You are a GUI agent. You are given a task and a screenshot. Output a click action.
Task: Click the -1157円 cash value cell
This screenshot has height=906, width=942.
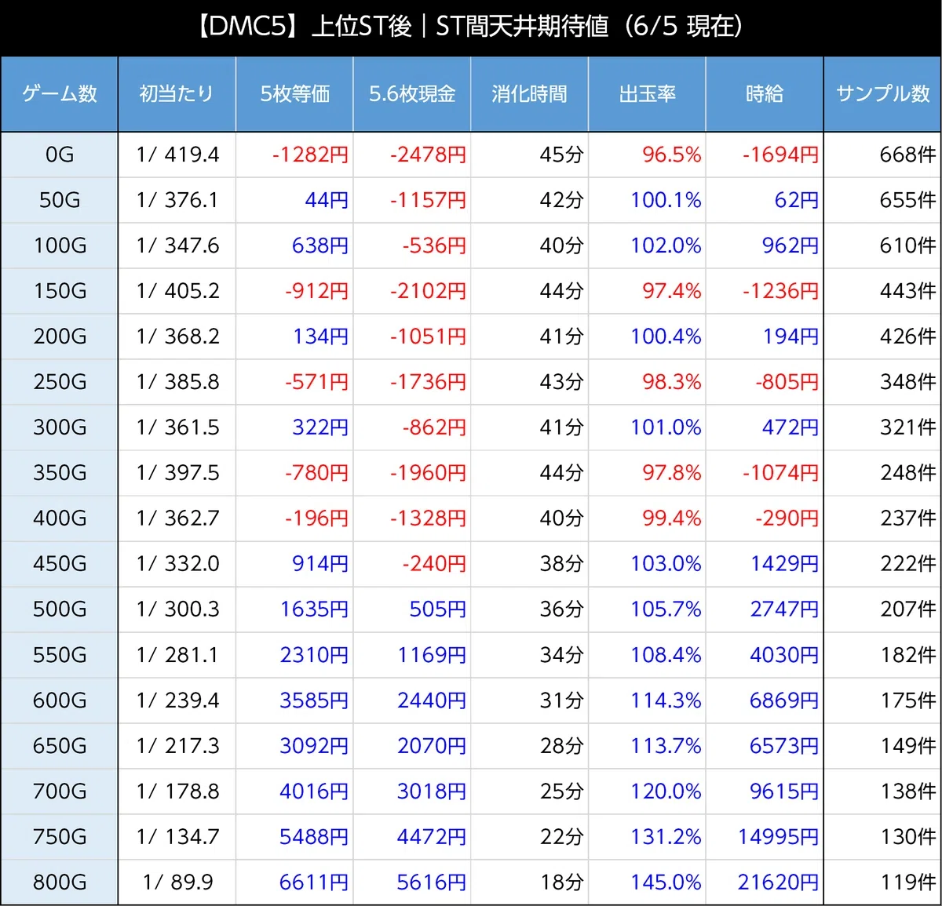tap(412, 200)
